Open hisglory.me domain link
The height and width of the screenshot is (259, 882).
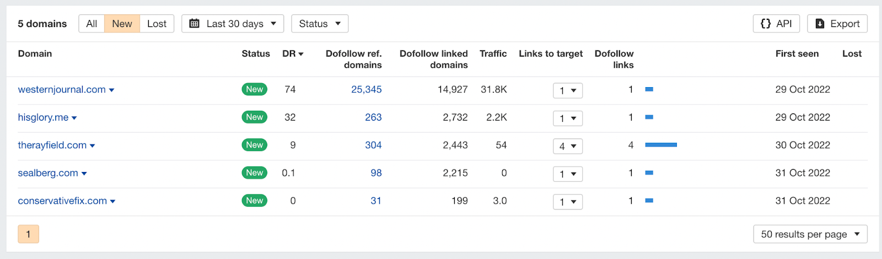(x=43, y=117)
